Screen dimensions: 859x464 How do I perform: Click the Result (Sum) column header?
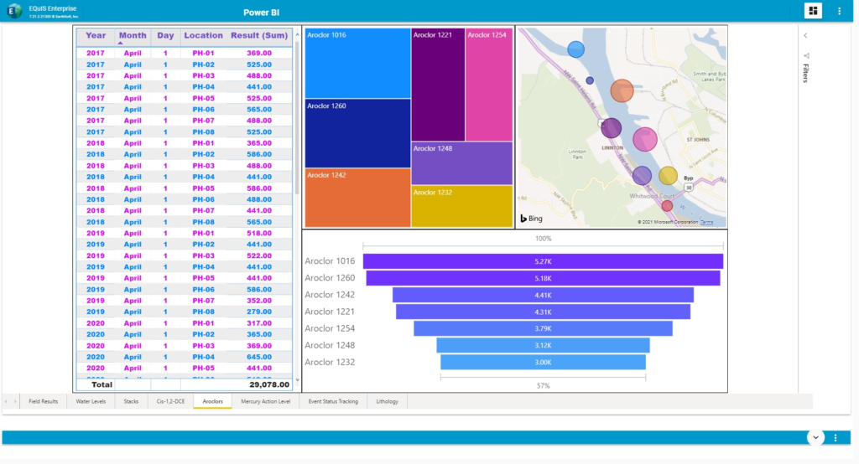[x=259, y=36]
